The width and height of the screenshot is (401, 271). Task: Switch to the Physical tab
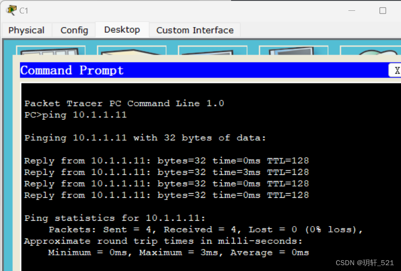(x=27, y=30)
